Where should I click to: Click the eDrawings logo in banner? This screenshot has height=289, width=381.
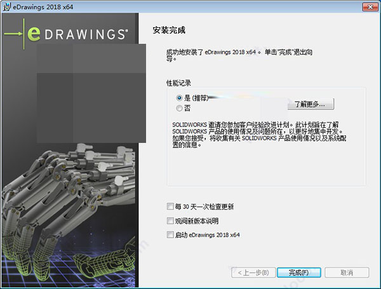coord(66,34)
